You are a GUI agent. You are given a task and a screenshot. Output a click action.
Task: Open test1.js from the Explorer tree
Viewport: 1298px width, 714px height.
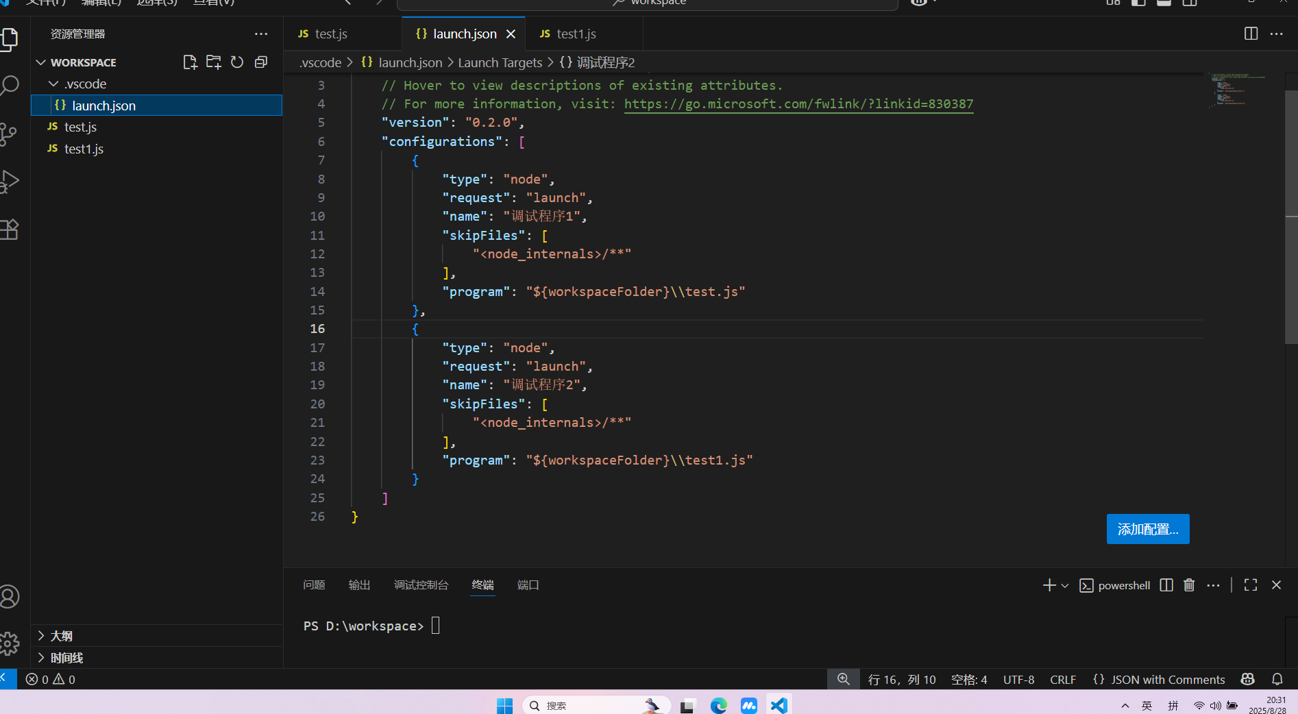point(157,149)
